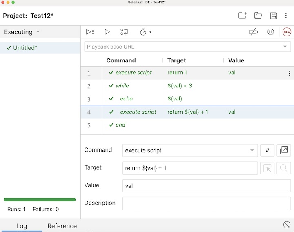The width and height of the screenshot is (294, 232).
Task: Toggle the comment-out command button
Action: point(267,150)
